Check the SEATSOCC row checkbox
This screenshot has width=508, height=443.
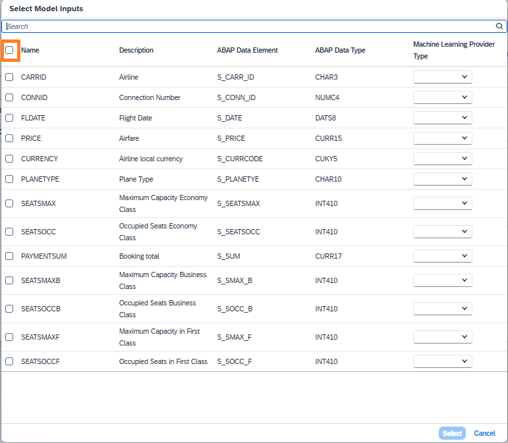click(9, 232)
